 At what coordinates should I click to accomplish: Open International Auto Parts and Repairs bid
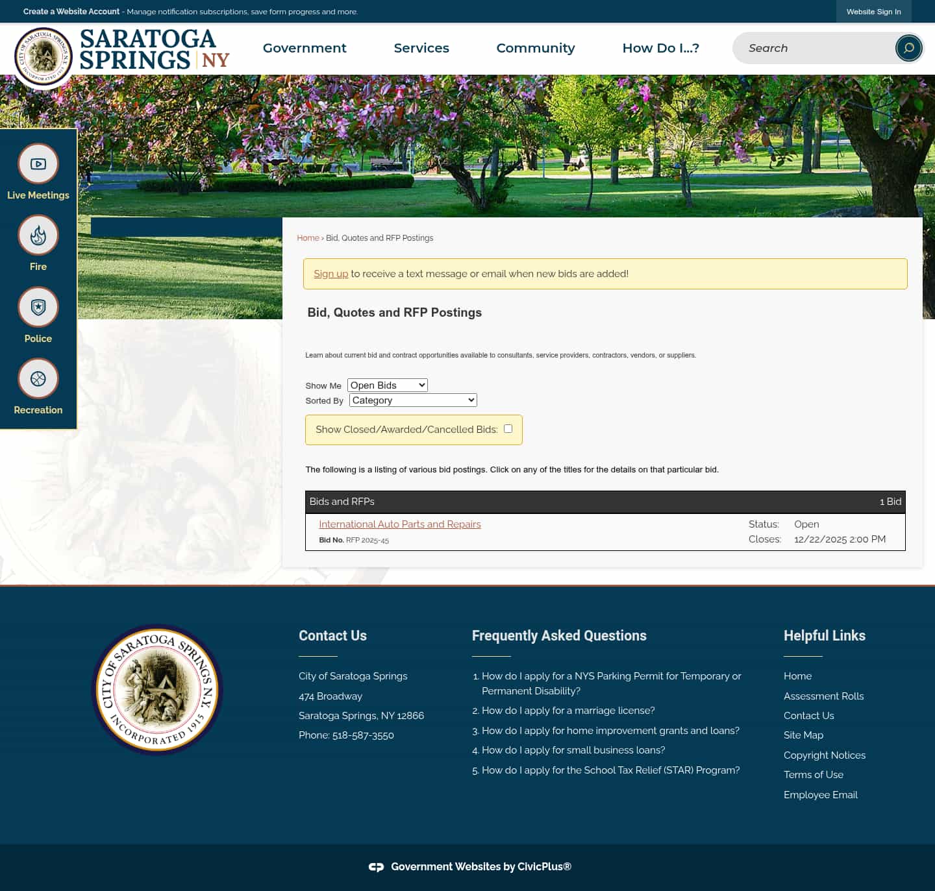[399, 524]
